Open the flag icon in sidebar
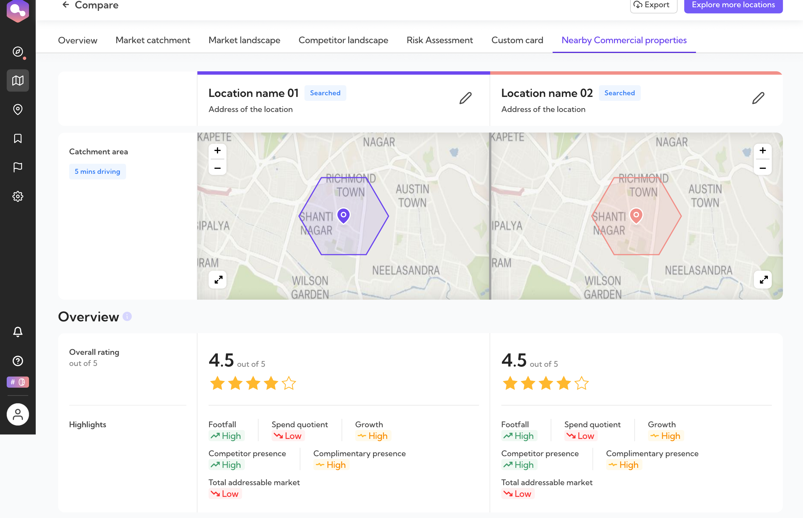Viewport: 803px width, 518px height. pos(18,167)
